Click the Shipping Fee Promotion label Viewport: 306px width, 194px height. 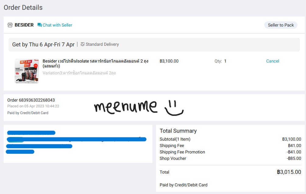coord(182,152)
